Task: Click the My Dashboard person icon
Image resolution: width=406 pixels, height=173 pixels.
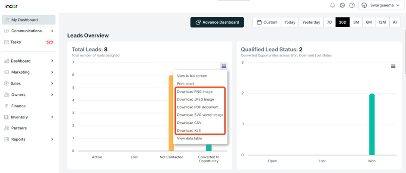Action: point(7,20)
